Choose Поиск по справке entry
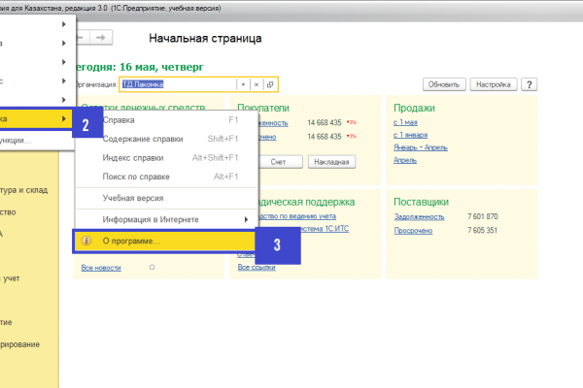 pyautogui.click(x=136, y=177)
